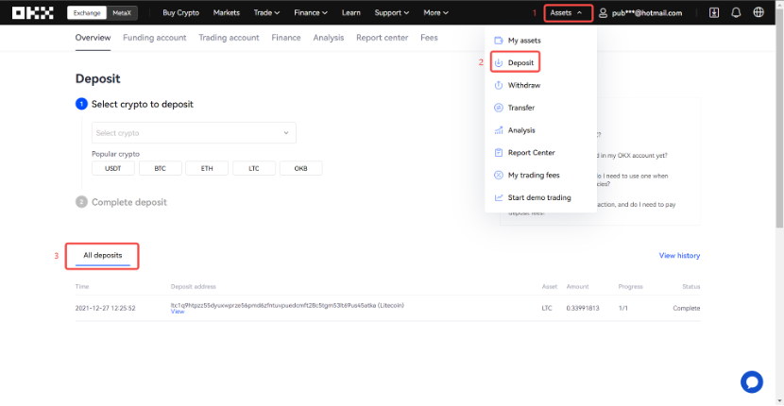Pick OKB popular crypto
The width and height of the screenshot is (784, 406).
coord(301,168)
